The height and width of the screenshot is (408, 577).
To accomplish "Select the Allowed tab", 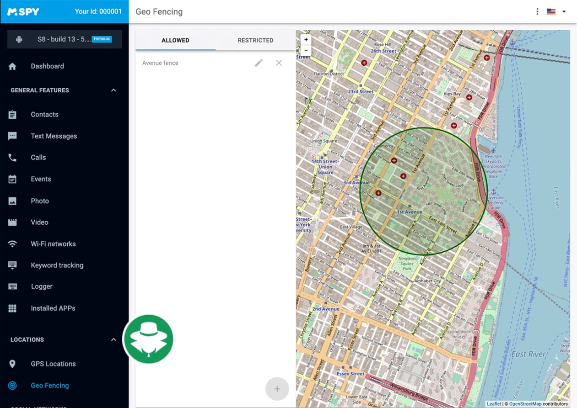I will (x=175, y=40).
